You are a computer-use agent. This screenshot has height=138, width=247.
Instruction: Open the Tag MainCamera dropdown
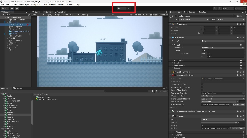pyautogui.click(x=194, y=19)
